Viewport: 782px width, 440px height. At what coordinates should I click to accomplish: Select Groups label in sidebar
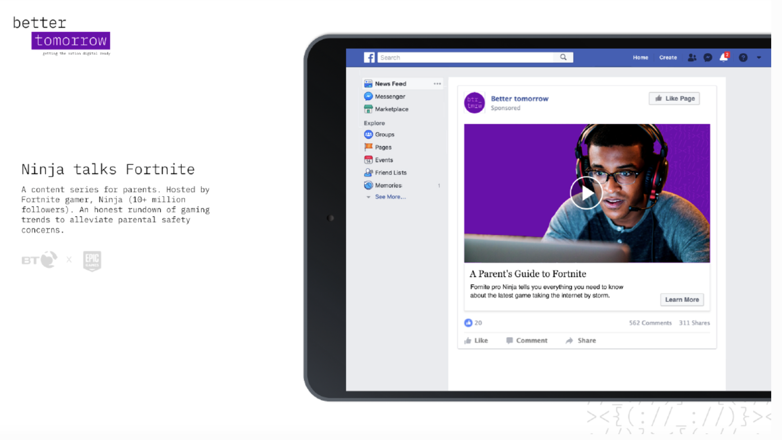(x=385, y=135)
